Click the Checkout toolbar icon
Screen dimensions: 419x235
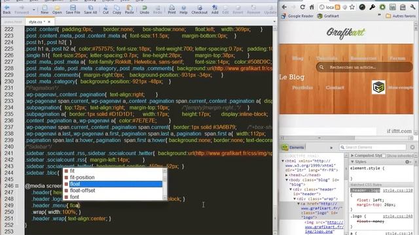click(x=199, y=10)
